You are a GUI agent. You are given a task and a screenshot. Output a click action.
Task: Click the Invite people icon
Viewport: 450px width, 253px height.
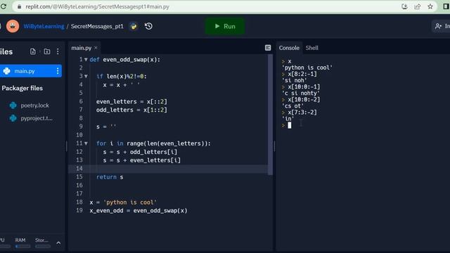(x=438, y=27)
